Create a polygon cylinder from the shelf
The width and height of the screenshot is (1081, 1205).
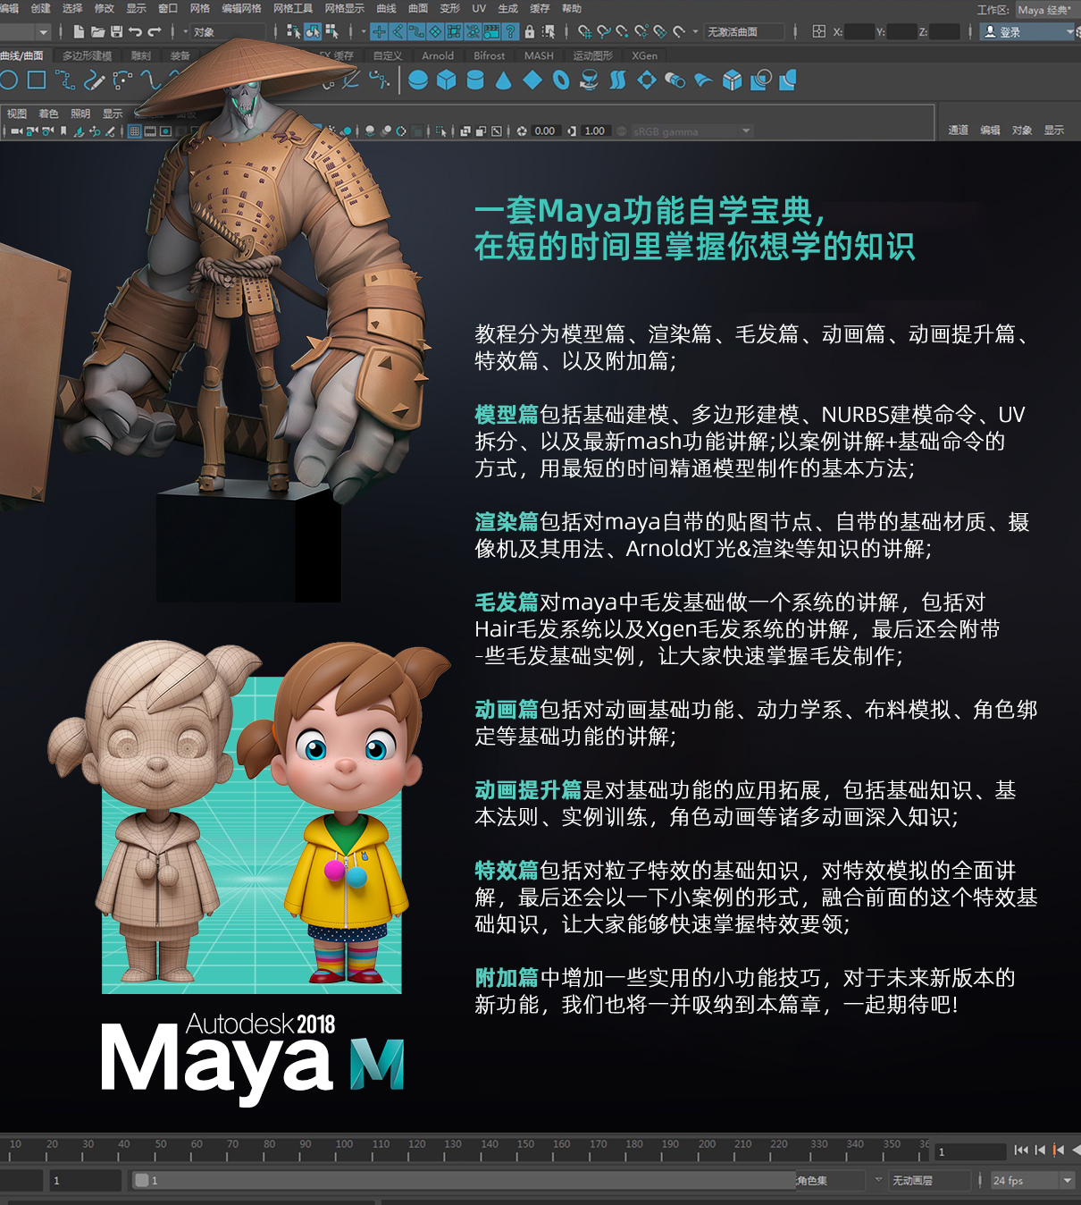475,80
